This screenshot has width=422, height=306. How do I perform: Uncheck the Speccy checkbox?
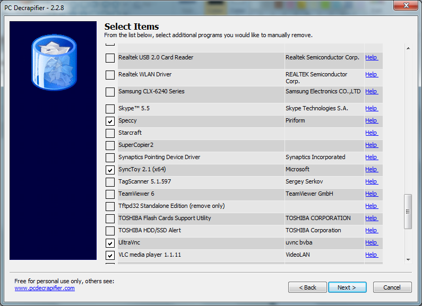110,121
